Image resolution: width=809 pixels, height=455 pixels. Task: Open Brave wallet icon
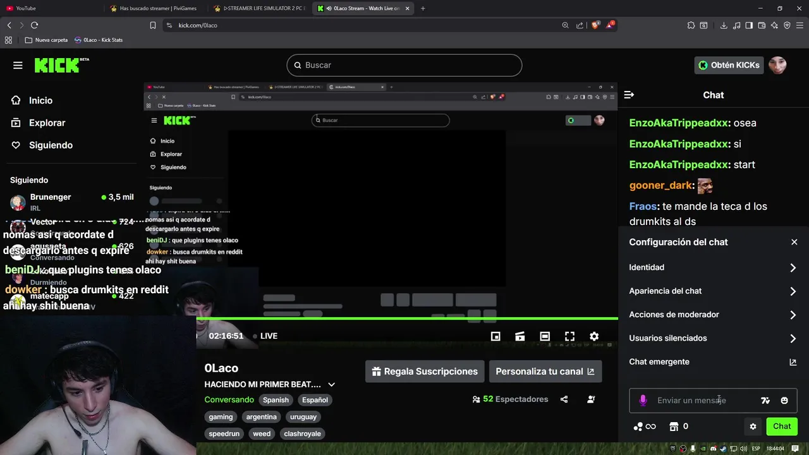point(762,25)
